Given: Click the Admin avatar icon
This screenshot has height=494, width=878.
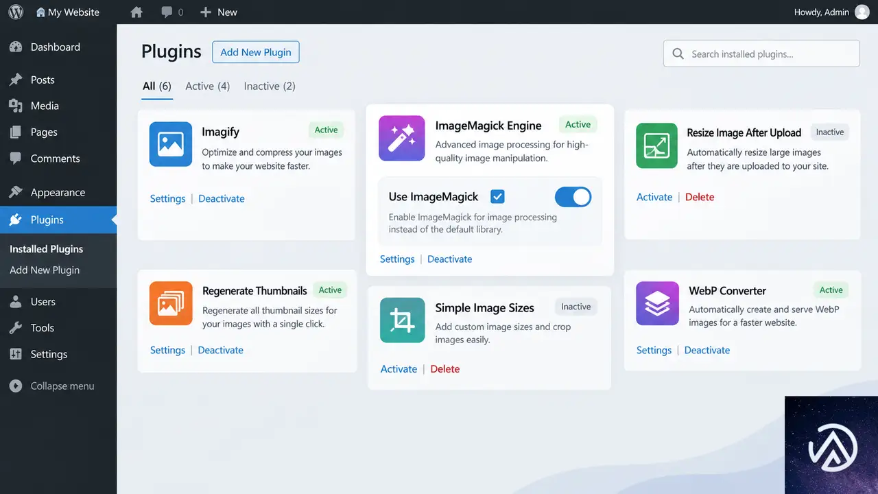Looking at the screenshot, I should pyautogui.click(x=862, y=12).
